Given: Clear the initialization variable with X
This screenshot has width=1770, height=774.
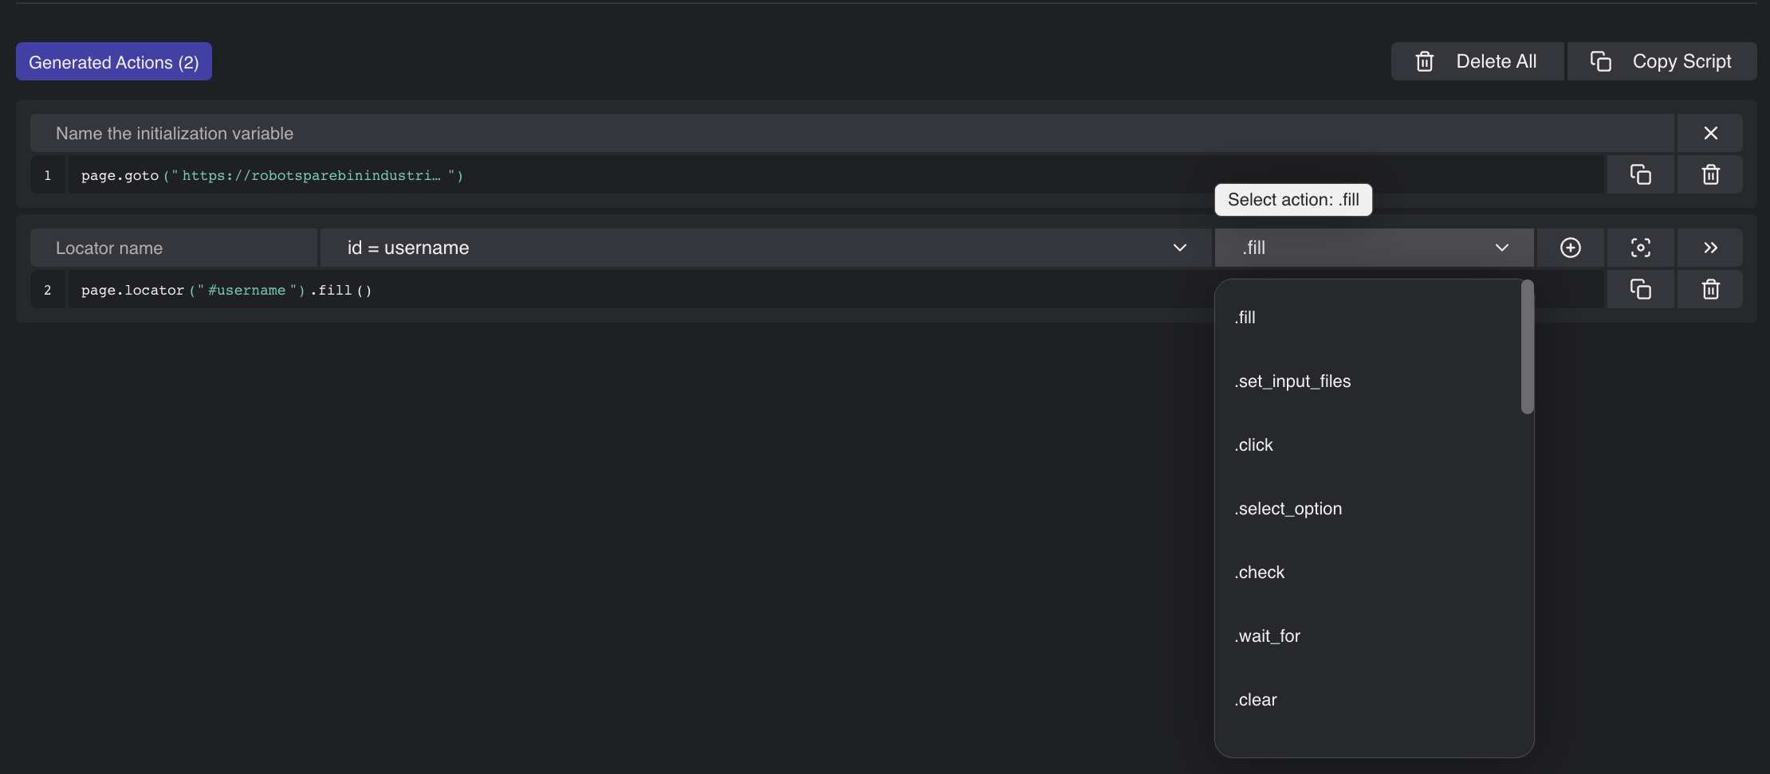Looking at the screenshot, I should (x=1710, y=133).
